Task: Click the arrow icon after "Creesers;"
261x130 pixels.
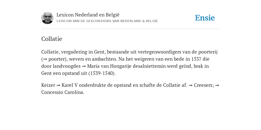Action: 217,85
